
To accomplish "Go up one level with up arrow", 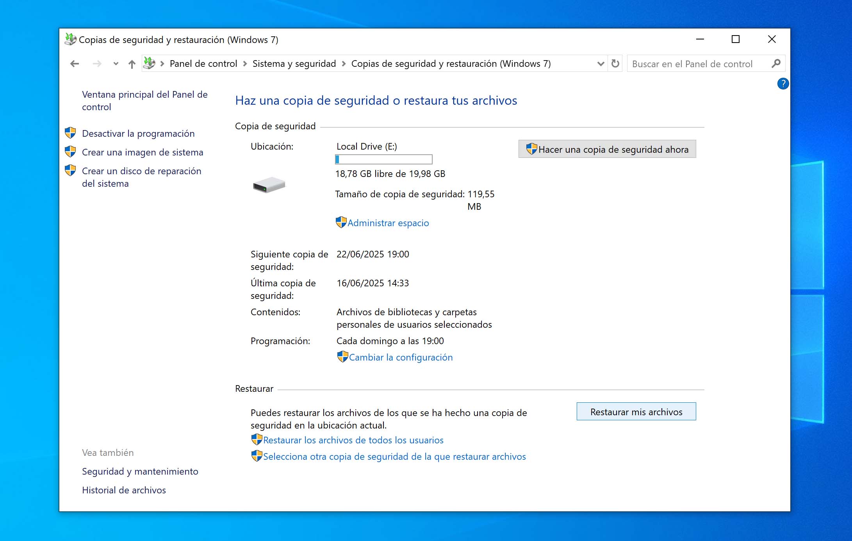I will pyautogui.click(x=132, y=64).
